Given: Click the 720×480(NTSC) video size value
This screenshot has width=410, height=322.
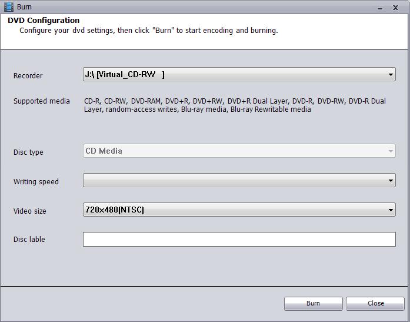Looking at the screenshot, I should (x=115, y=210).
